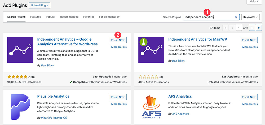Switch to the Featured tab
265x125 pixels.
[x=36, y=17]
